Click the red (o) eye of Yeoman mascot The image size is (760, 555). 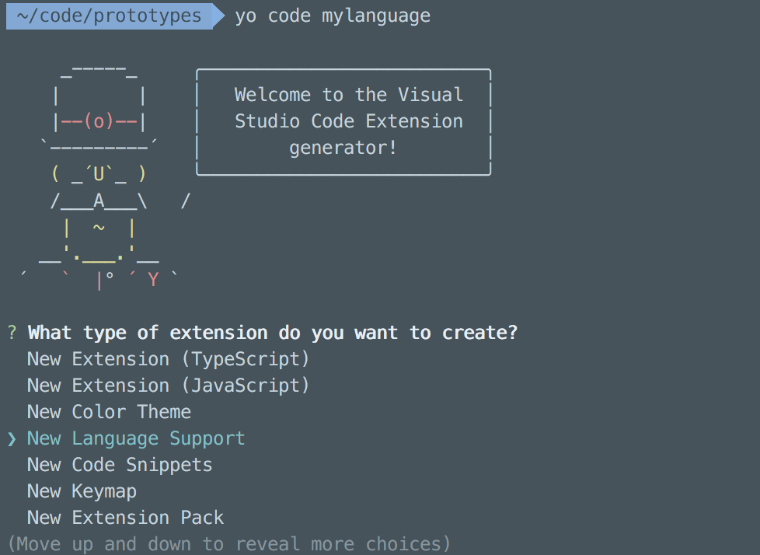[x=99, y=122]
